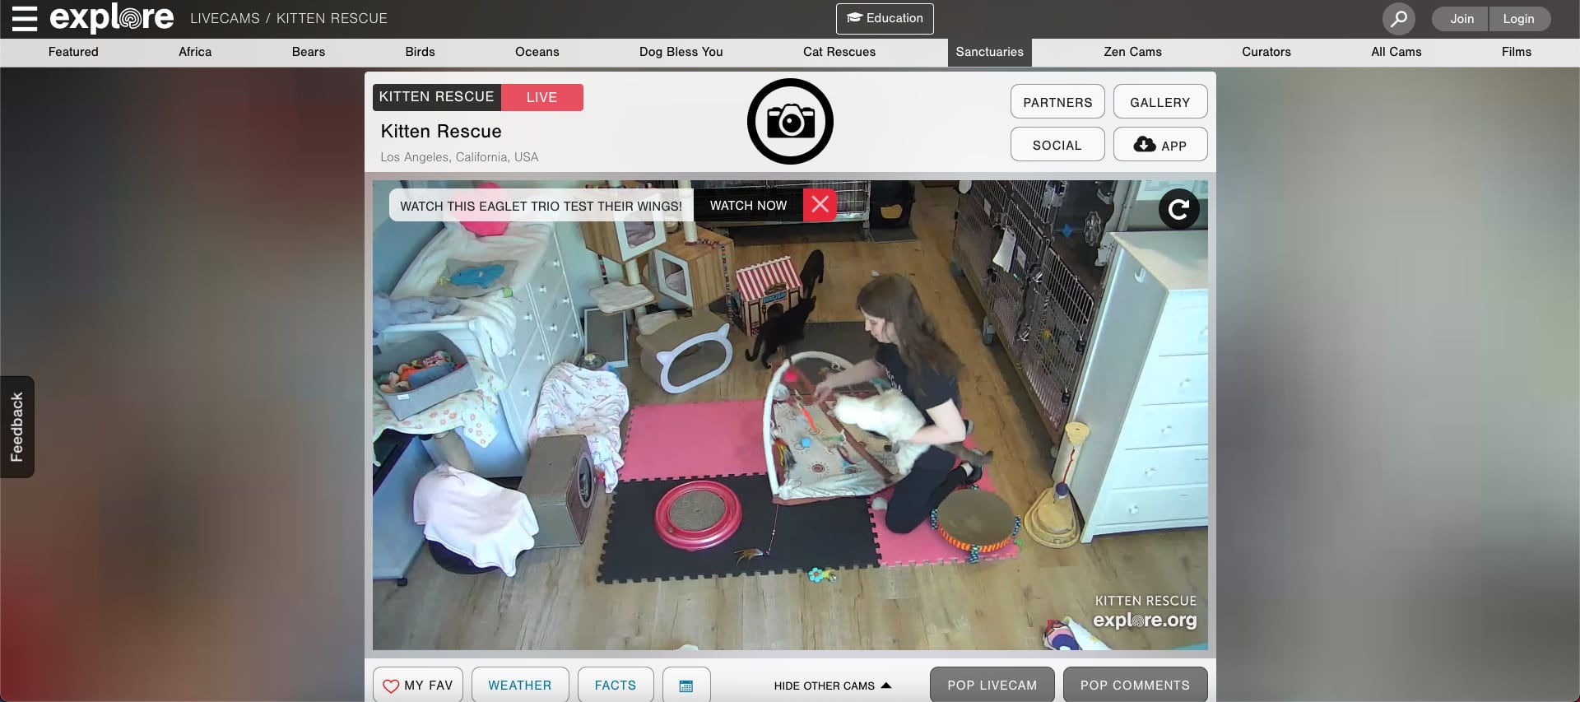Reload the live stream with refresh icon

[x=1178, y=209]
